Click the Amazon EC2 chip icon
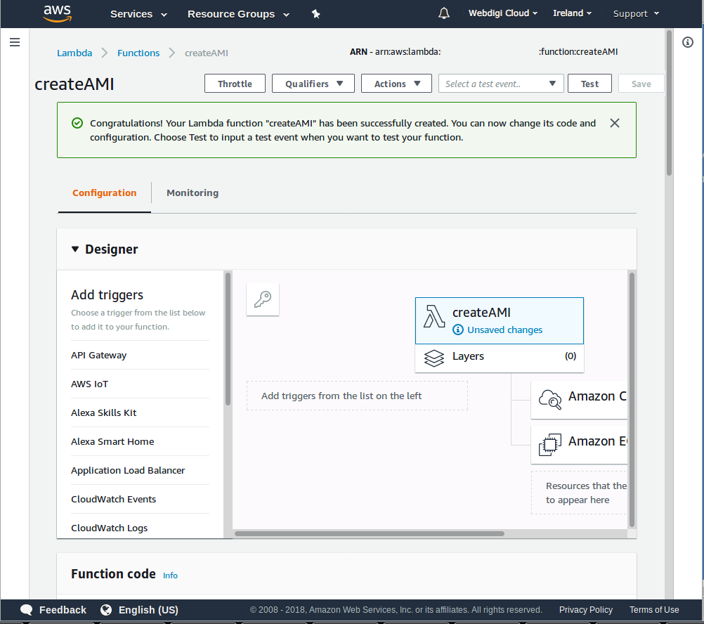This screenshot has width=704, height=624. point(550,444)
